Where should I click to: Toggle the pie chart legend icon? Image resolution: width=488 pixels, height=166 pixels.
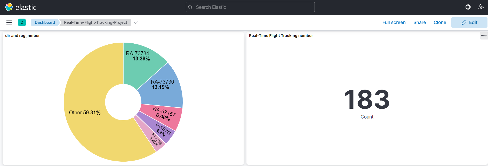coord(8,160)
